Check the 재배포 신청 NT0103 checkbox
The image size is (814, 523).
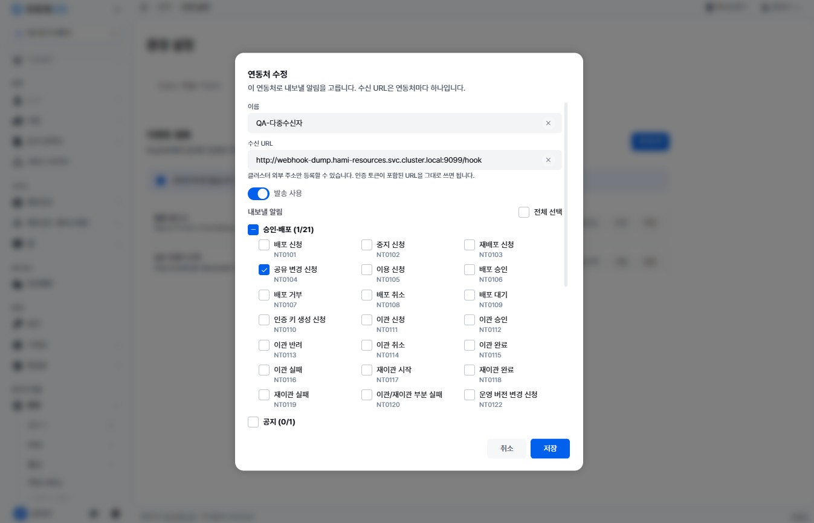(470, 245)
